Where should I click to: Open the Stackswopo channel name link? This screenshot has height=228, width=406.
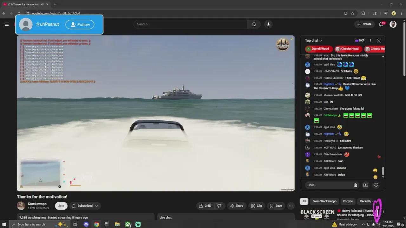37,204
